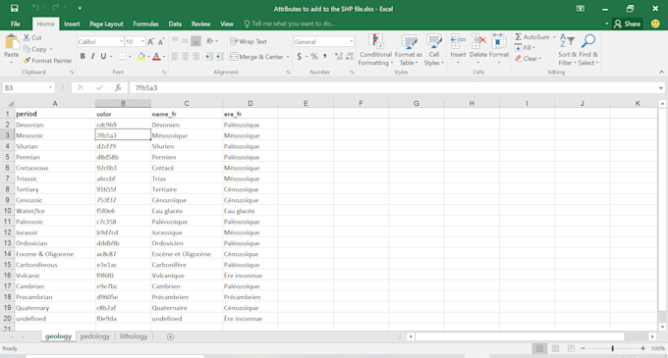668x358 pixels.
Task: Open the General number format dropdown
Action: point(351,41)
